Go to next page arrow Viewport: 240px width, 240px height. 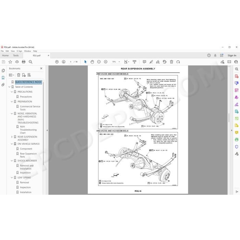pos(63,62)
